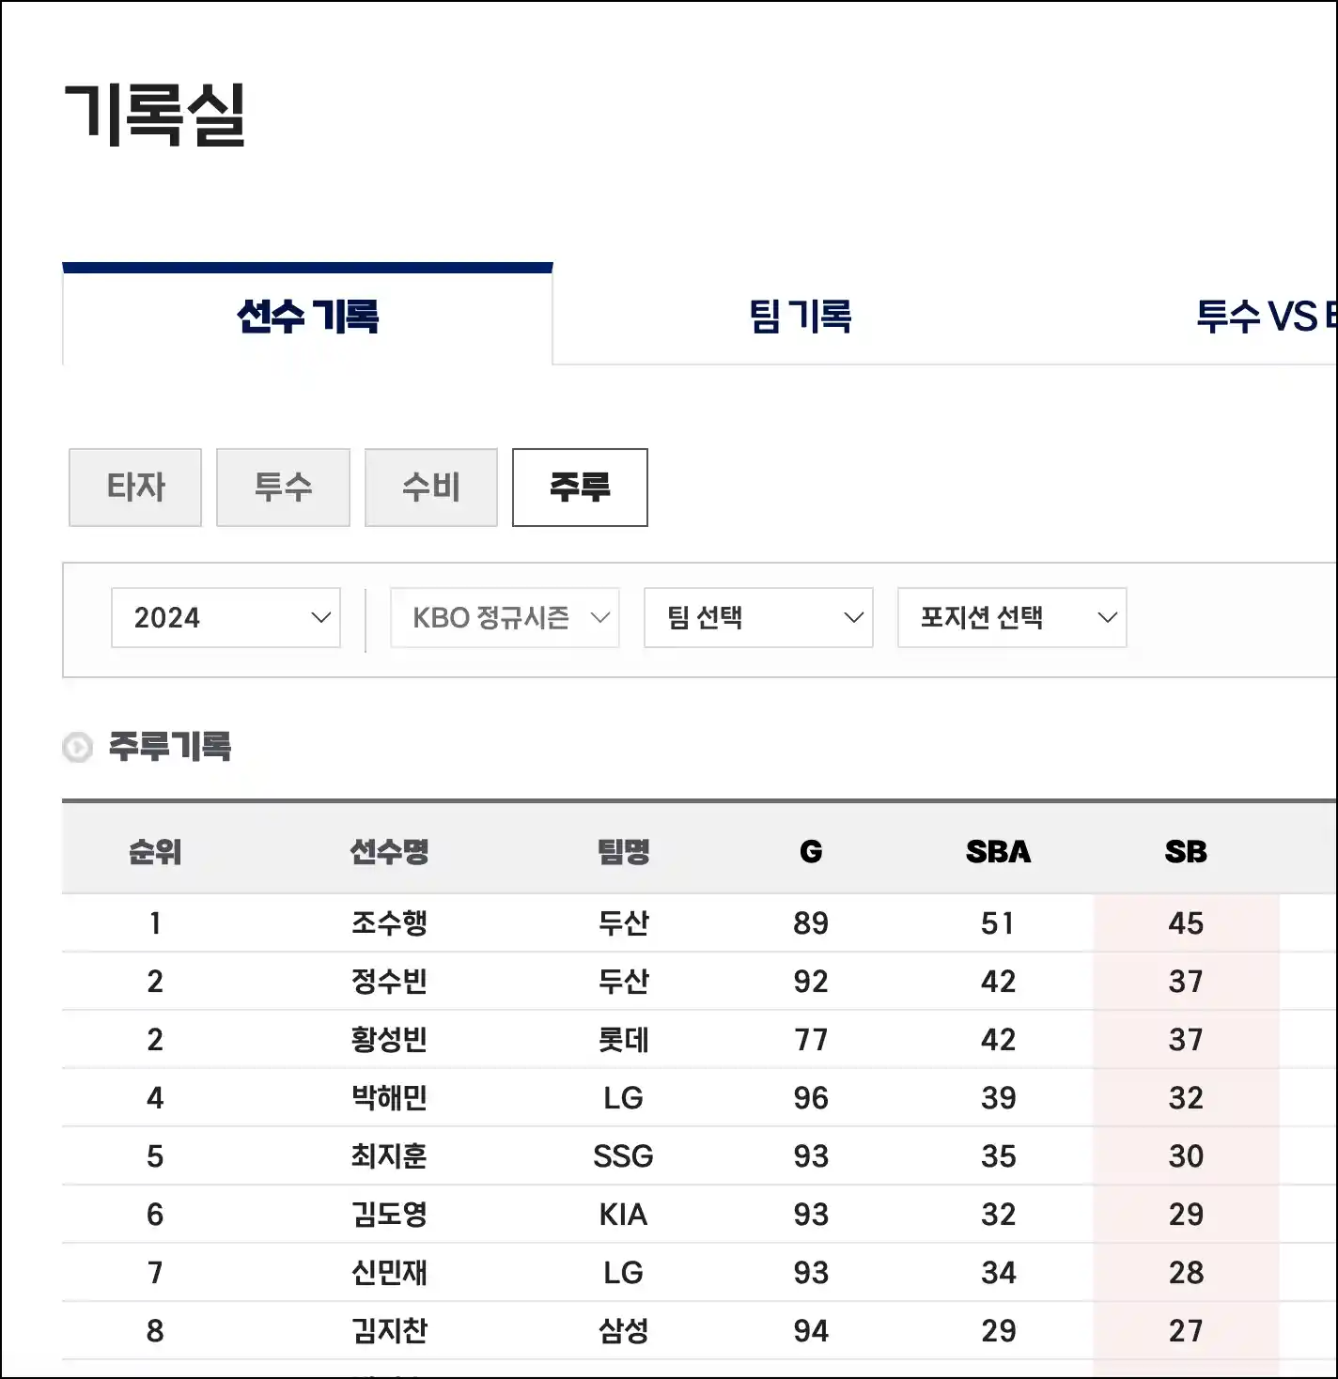
Task: Sort table by G column header
Action: point(811,852)
